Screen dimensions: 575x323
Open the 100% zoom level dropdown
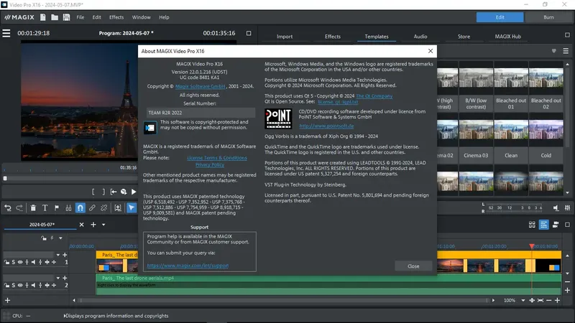click(x=523, y=300)
